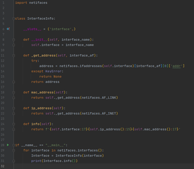Collapse the class InterfaceInfo fold marker
The image size is (194, 169).
coord(14,19)
